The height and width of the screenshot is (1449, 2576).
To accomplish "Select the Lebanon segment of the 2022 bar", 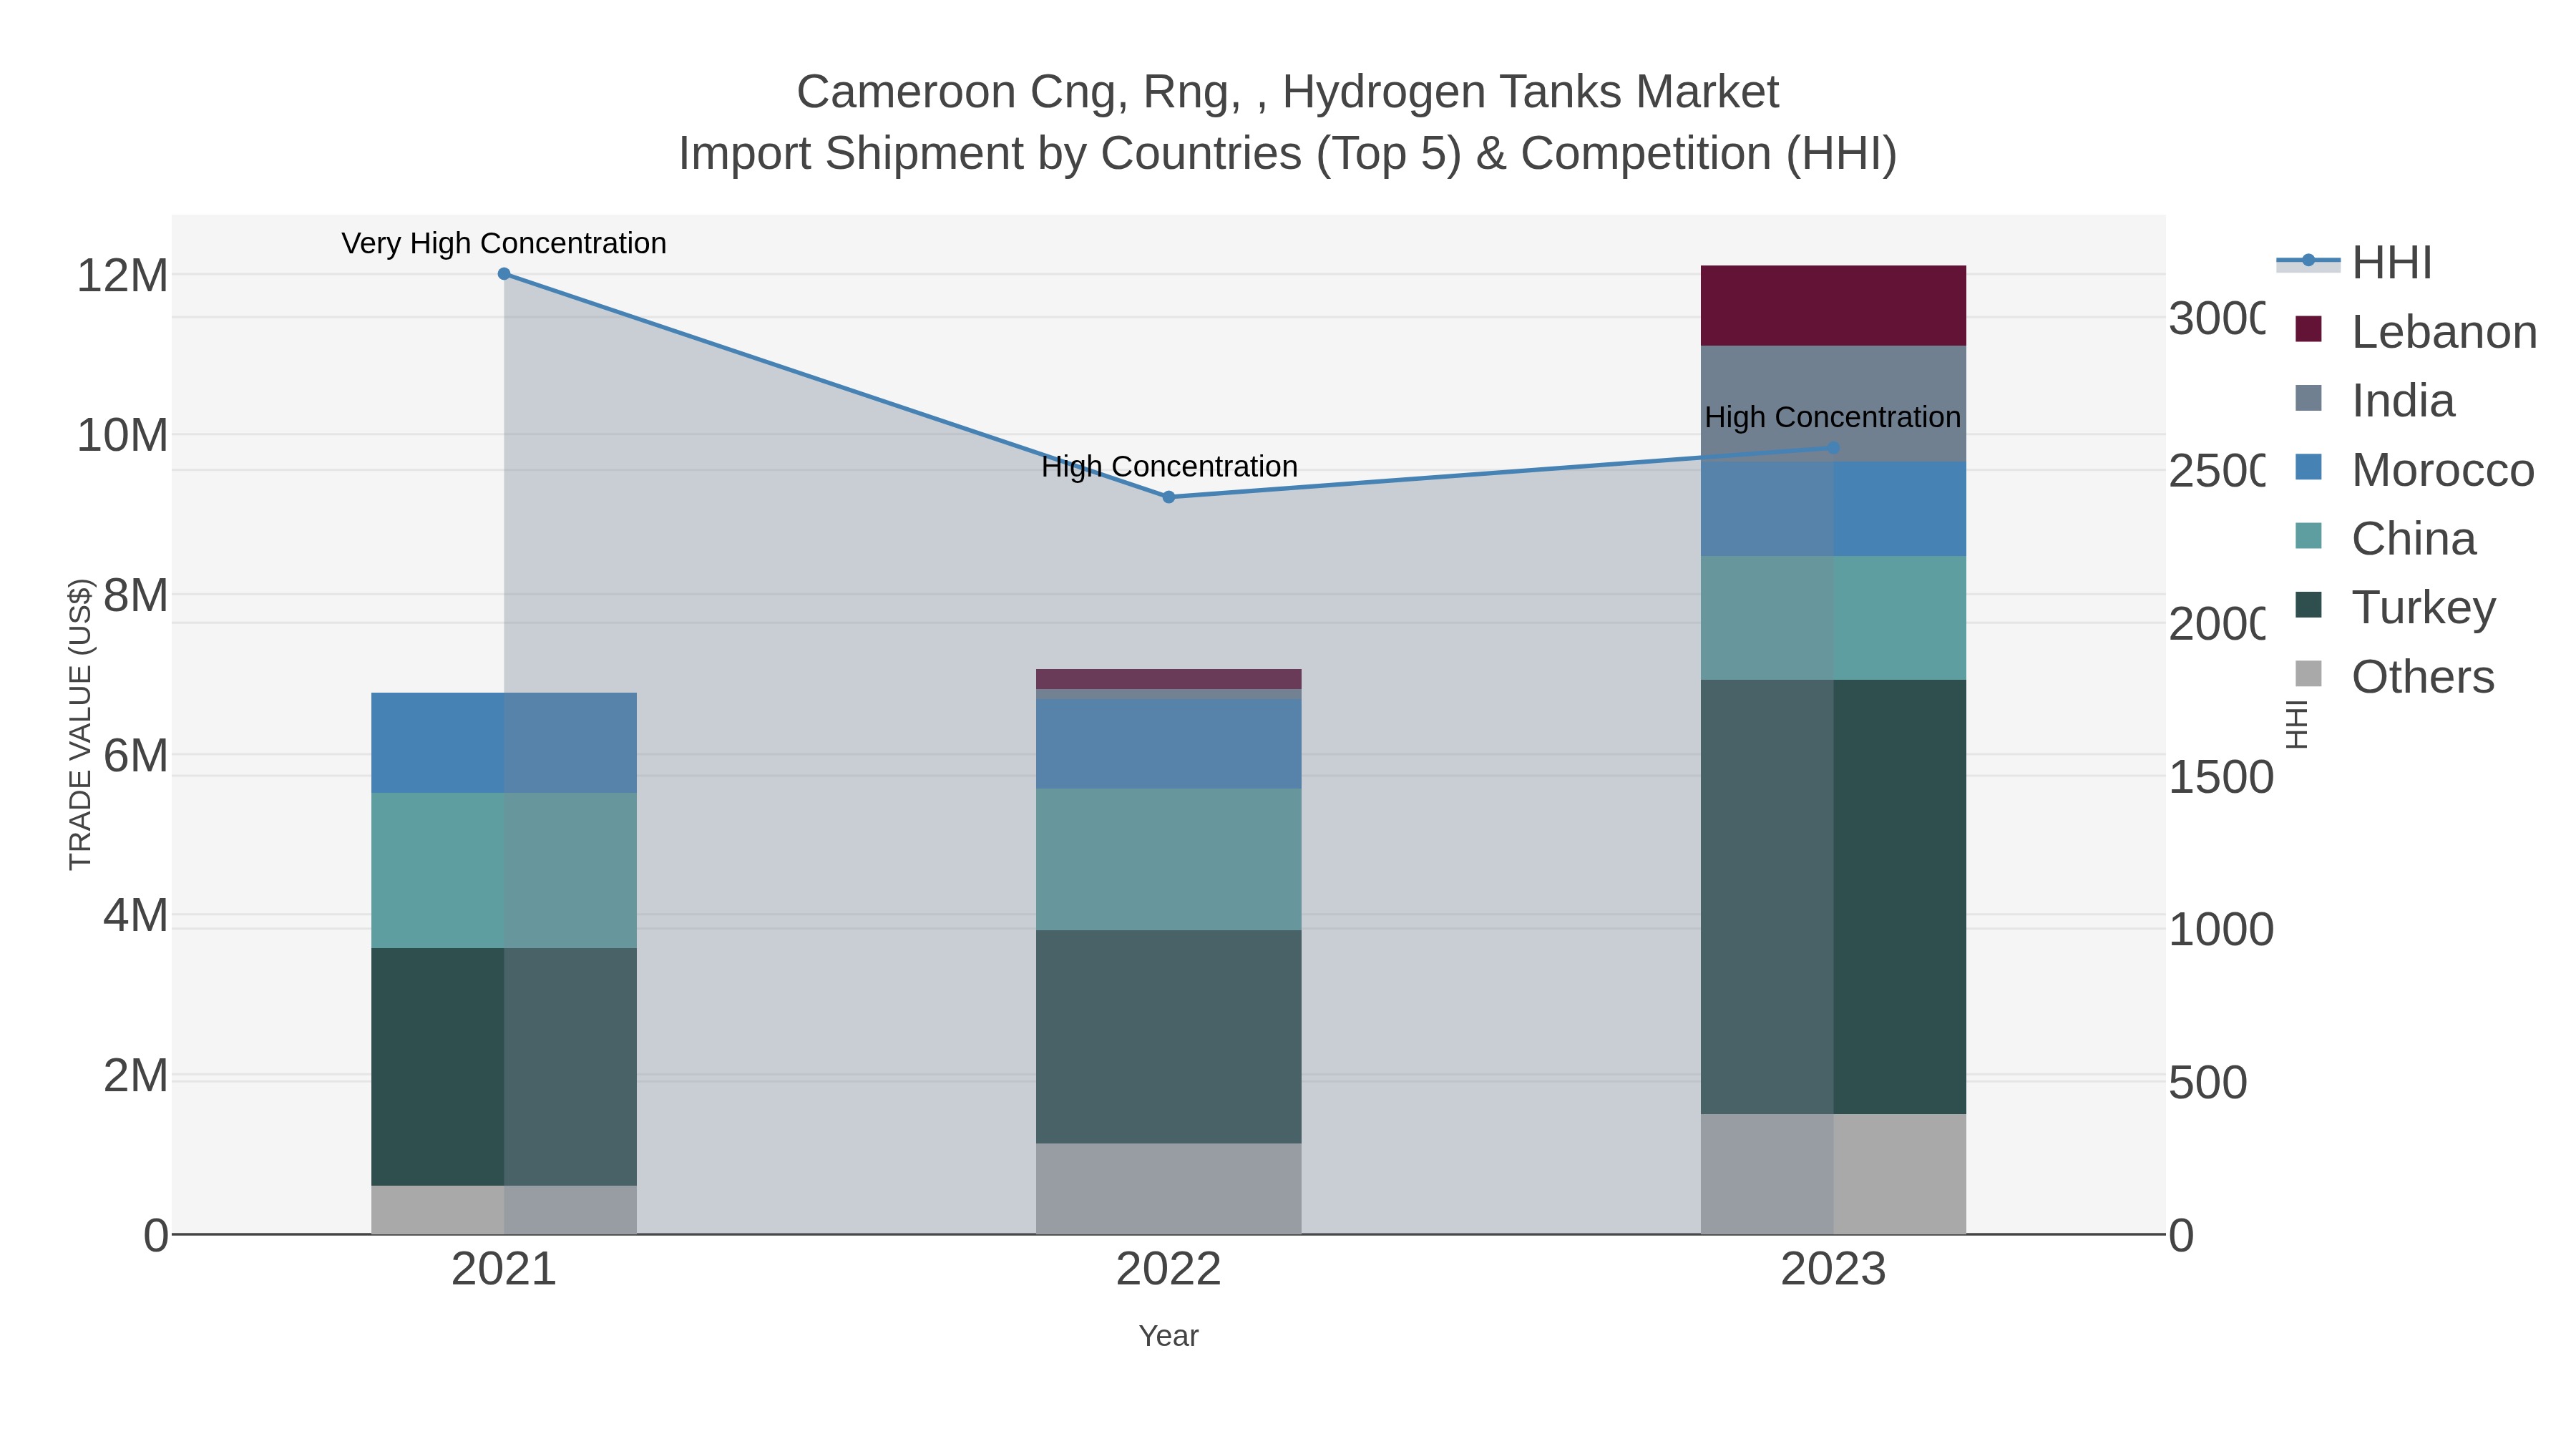I will 1168,679.
